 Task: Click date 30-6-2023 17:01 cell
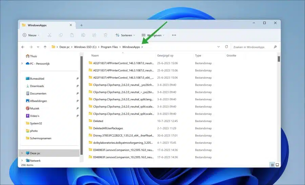click(x=167, y=136)
